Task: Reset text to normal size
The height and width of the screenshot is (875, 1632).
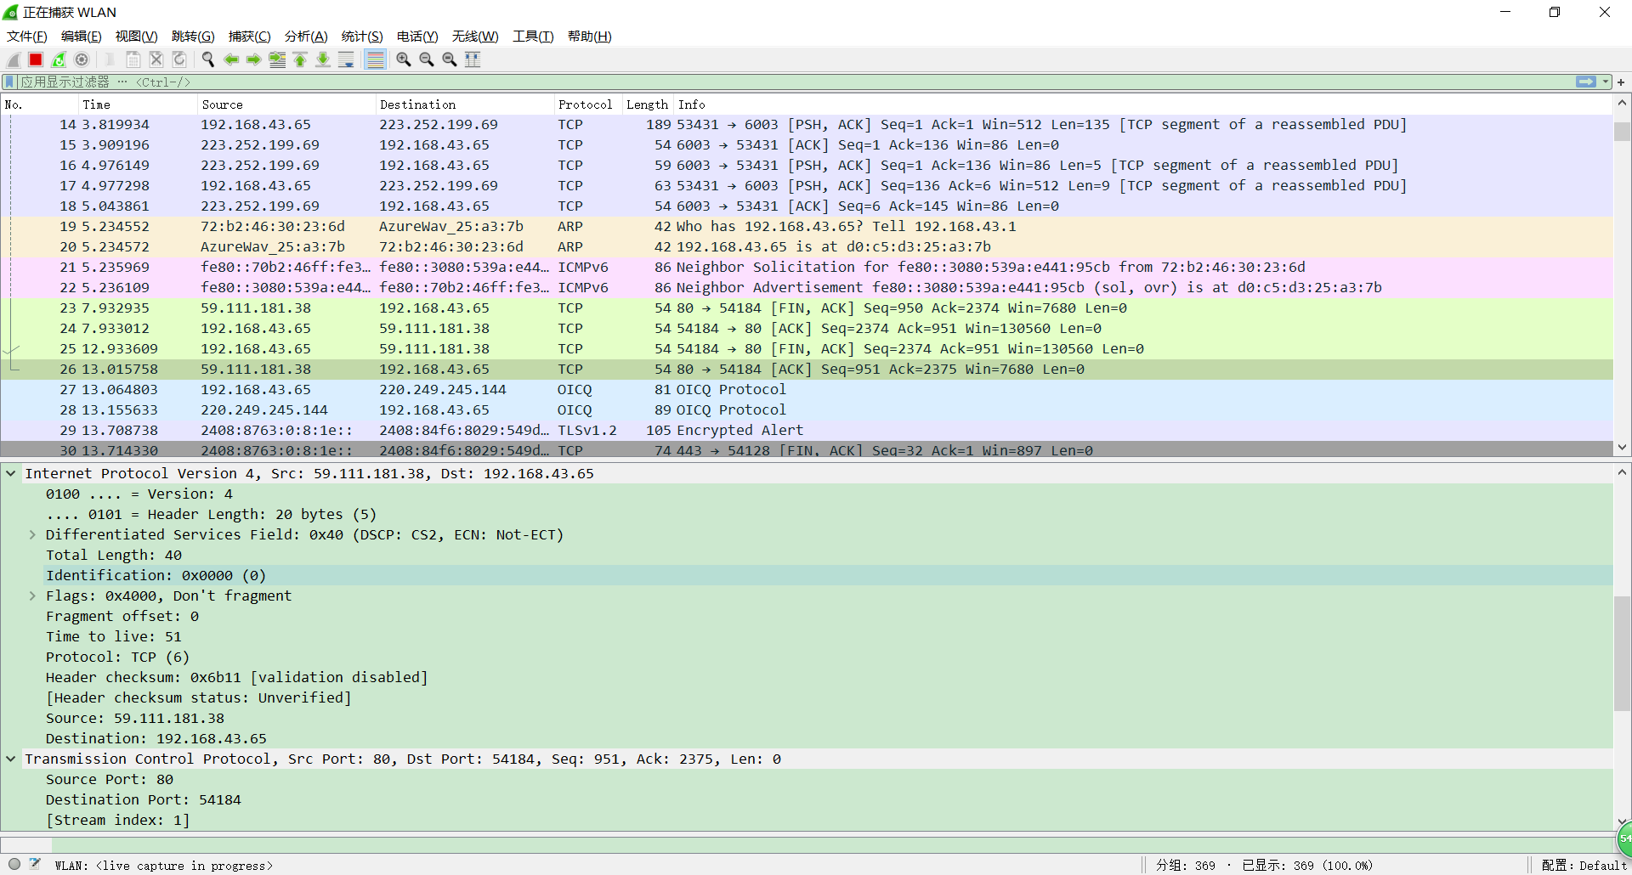Action: [x=450, y=59]
